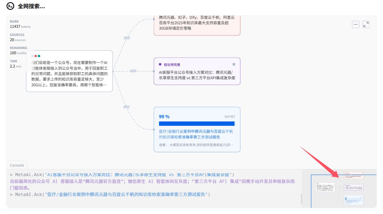Expand the research canvas to fullscreen
Image resolution: width=383 pixels, height=214 pixels.
[366, 25]
